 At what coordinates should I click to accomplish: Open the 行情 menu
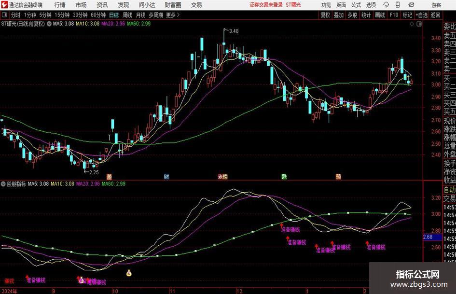[60, 5]
